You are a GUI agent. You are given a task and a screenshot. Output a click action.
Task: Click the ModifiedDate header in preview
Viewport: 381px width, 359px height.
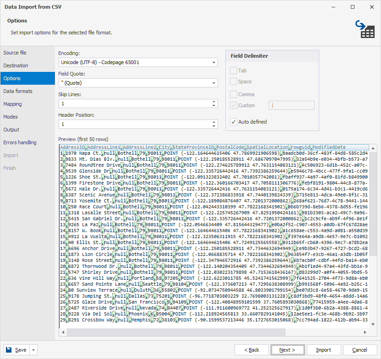[329, 147]
